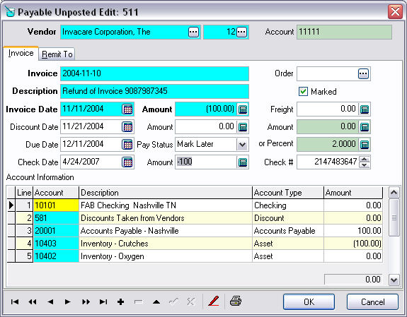407x317 pixels.
Task: Click the account grid vertical scrollbar thumb
Action: point(394,217)
